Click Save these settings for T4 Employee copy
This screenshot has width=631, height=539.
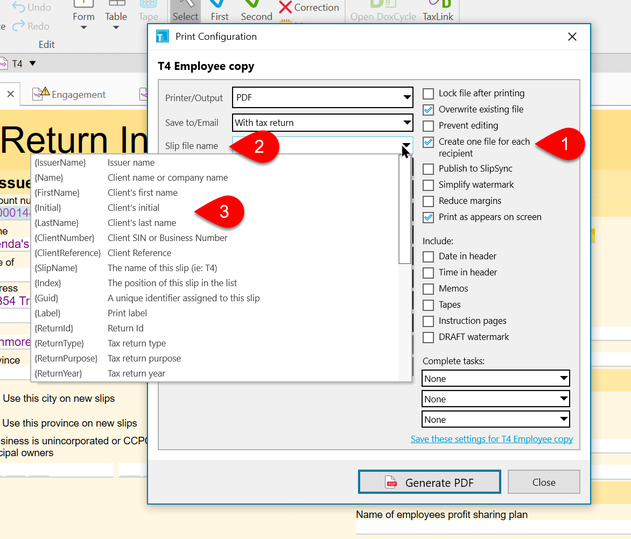[x=492, y=439]
